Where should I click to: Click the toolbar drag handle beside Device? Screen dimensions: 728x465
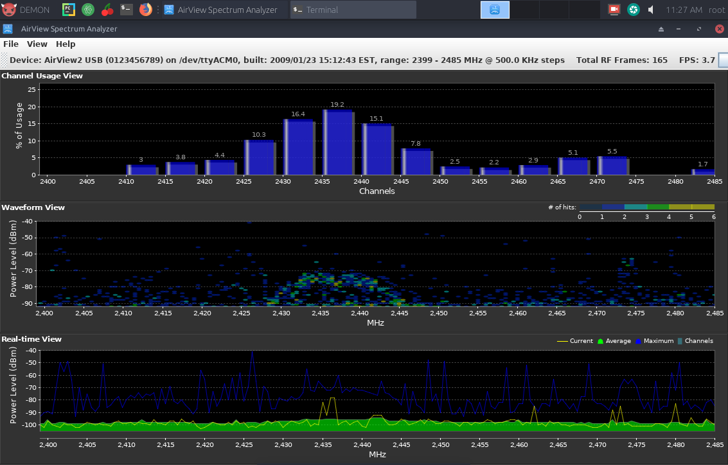4,60
